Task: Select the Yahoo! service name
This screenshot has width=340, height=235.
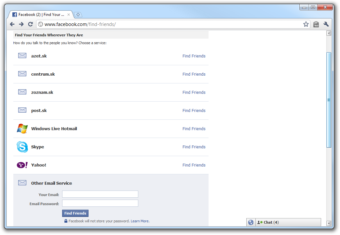Action: (39, 165)
